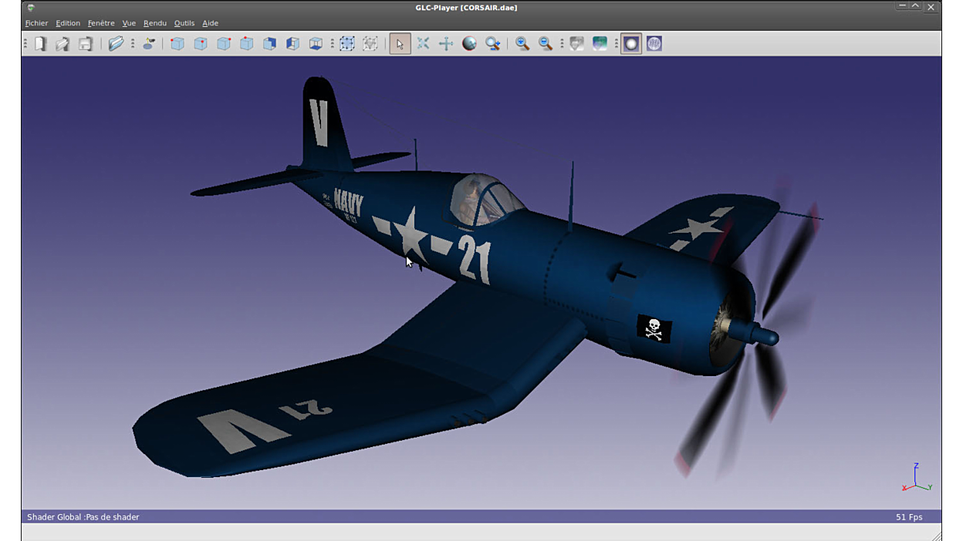The height and width of the screenshot is (541, 963).
Task: Activate the Orbit rotation sphere tool
Action: 469,44
